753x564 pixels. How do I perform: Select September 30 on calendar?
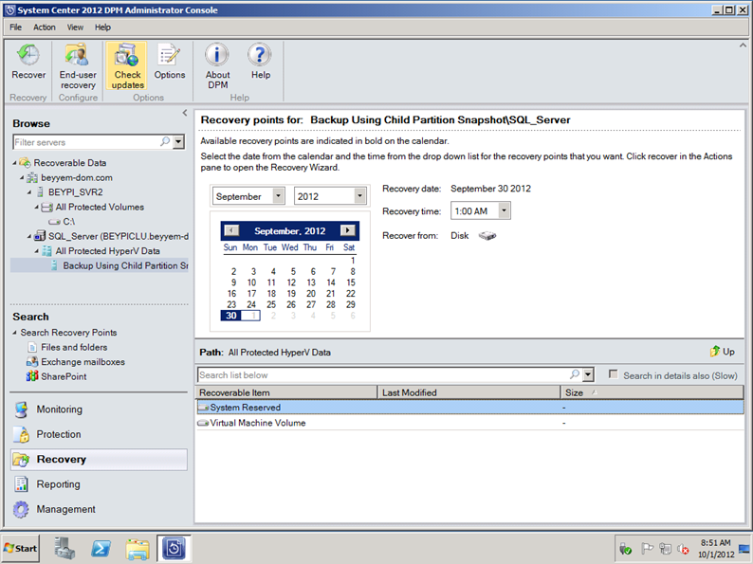[x=231, y=316]
